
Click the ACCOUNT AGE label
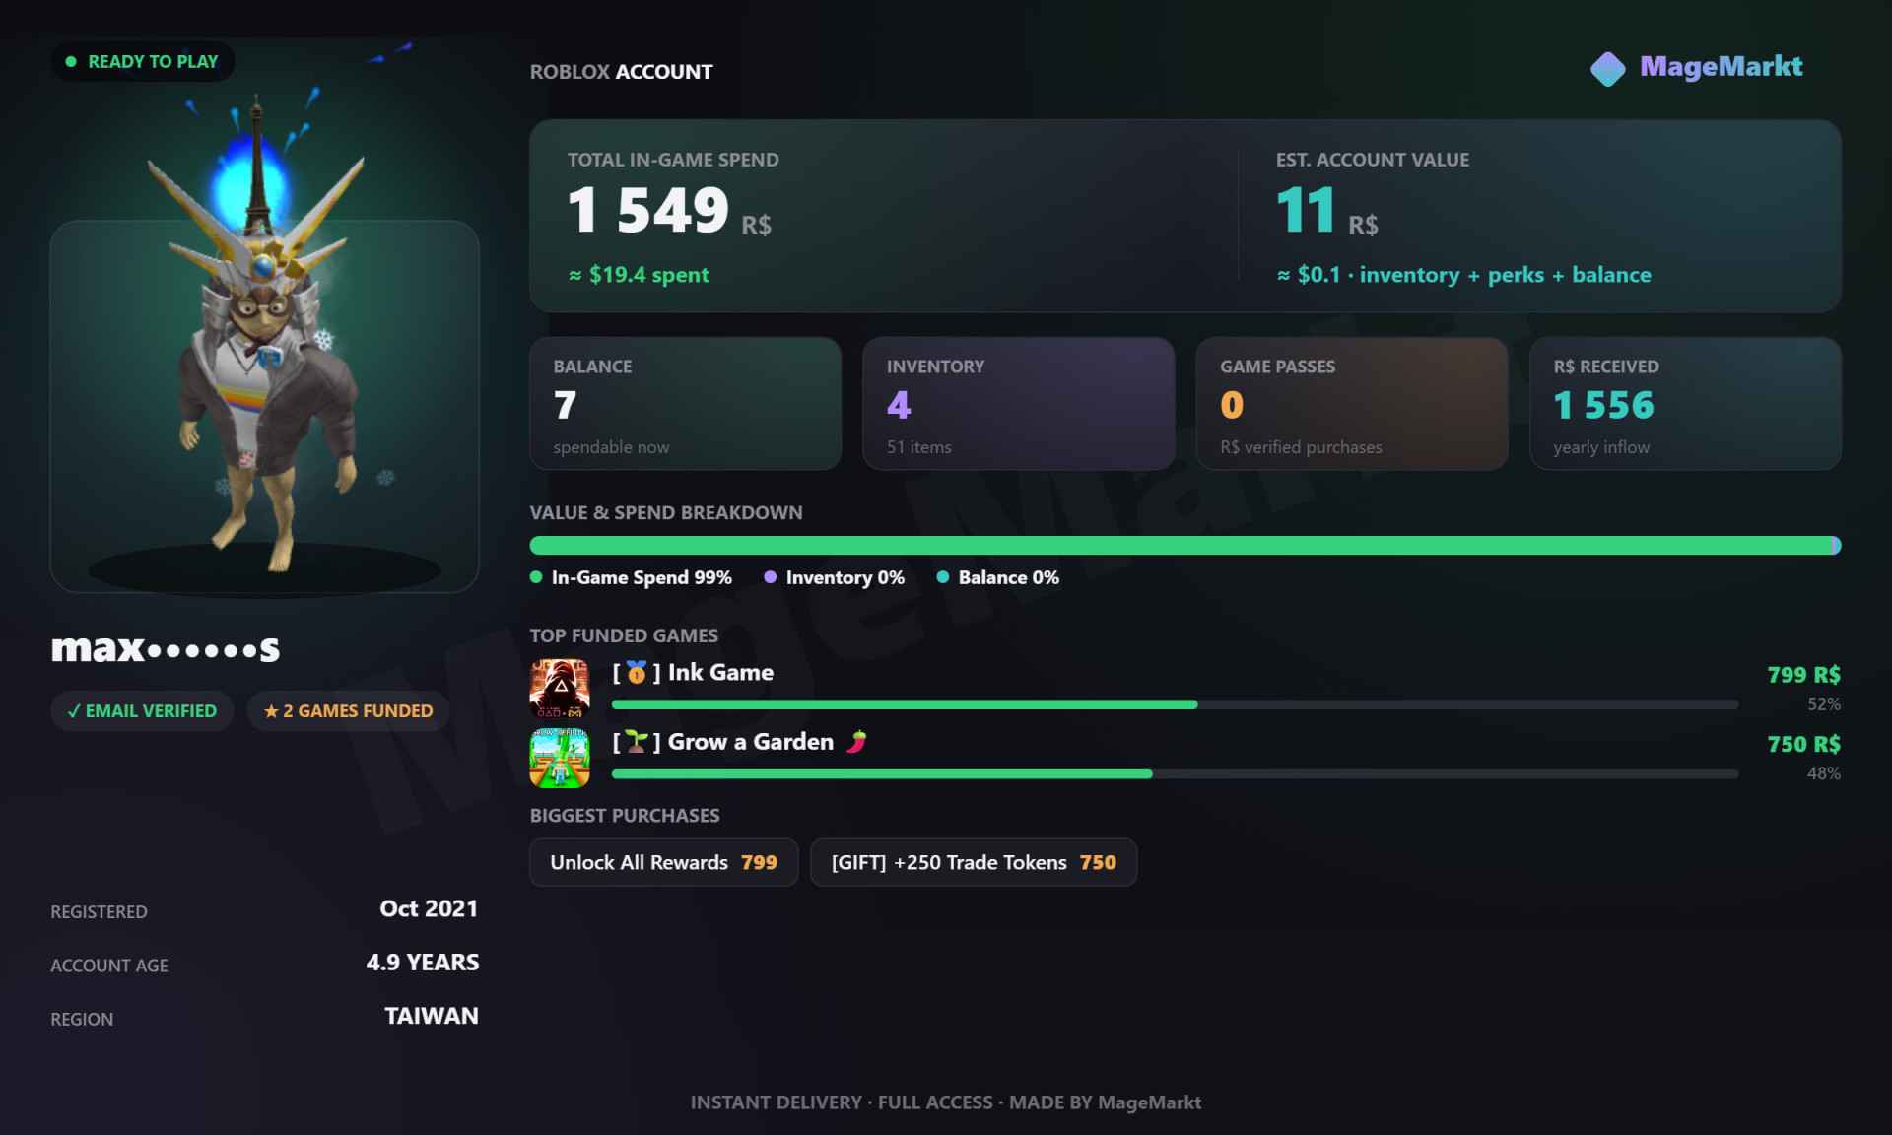(109, 966)
